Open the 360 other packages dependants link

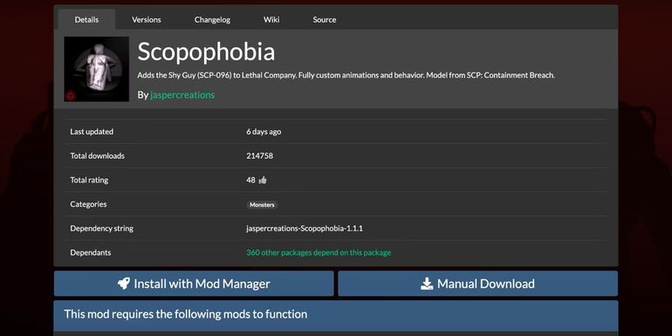(x=319, y=252)
